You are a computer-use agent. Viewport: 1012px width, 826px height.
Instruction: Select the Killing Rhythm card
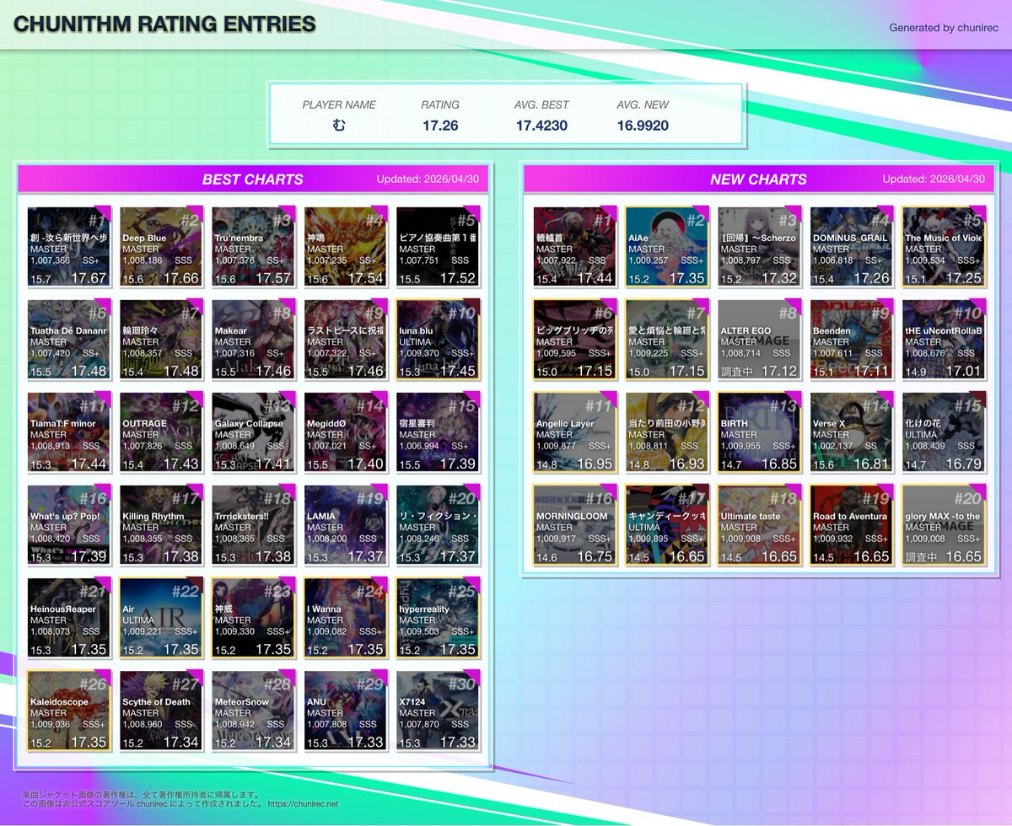coord(161,524)
